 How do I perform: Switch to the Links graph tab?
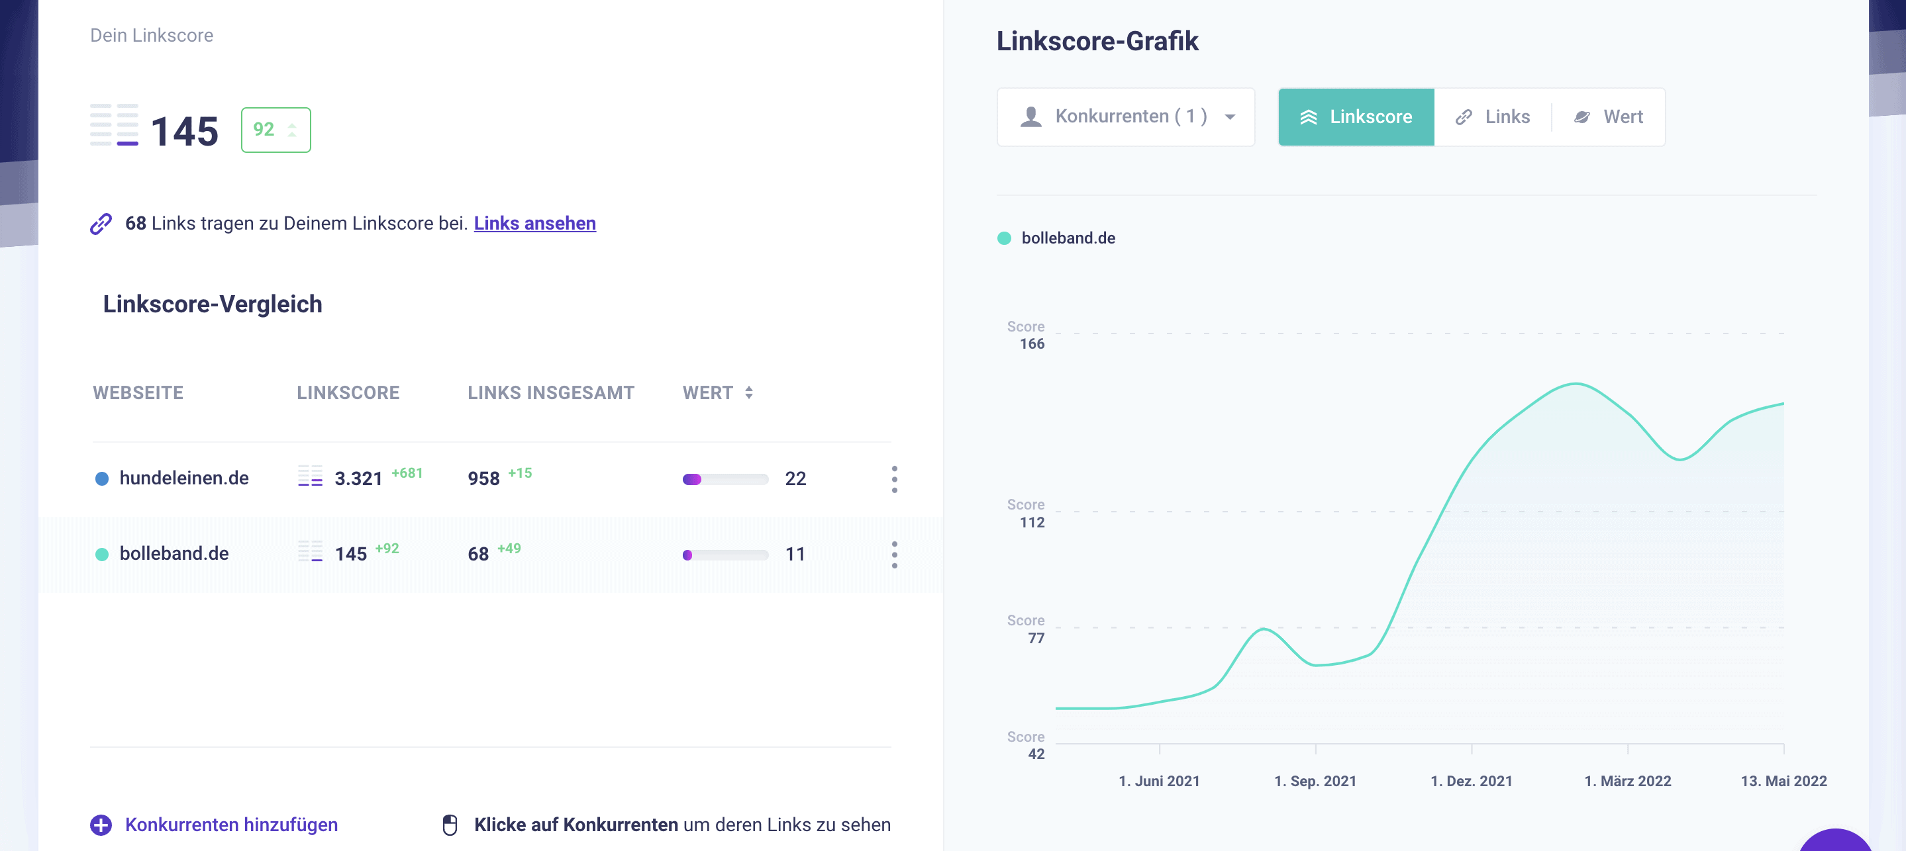1492,117
